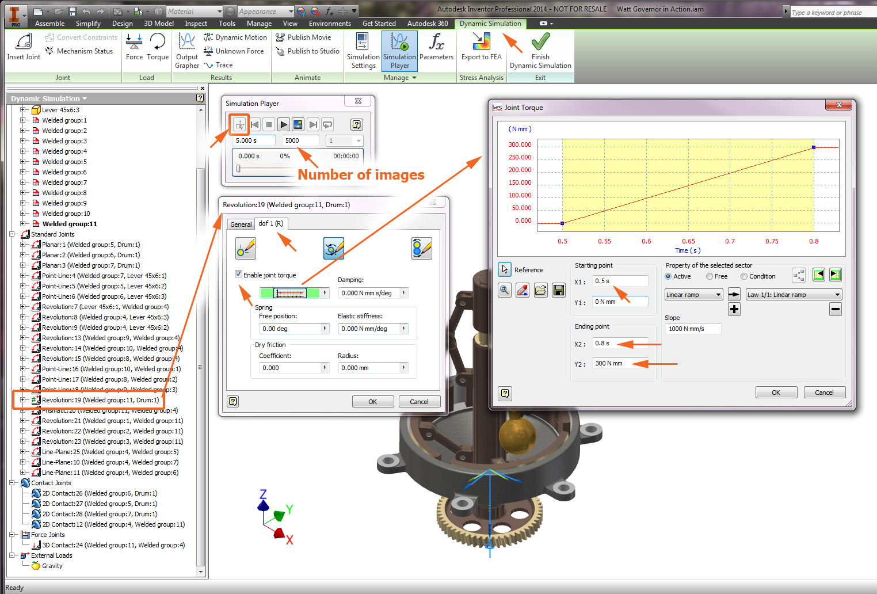877x594 pixels.
Task: Click Publish to Studio
Action: tap(307, 51)
